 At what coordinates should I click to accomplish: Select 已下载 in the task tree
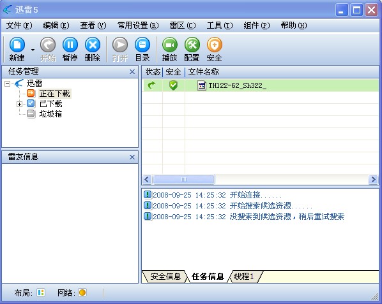pos(50,104)
